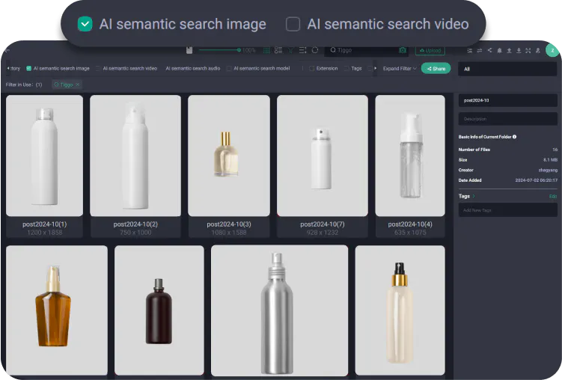The image size is (562, 380).
Task: Click the Upload button
Action: click(430, 50)
